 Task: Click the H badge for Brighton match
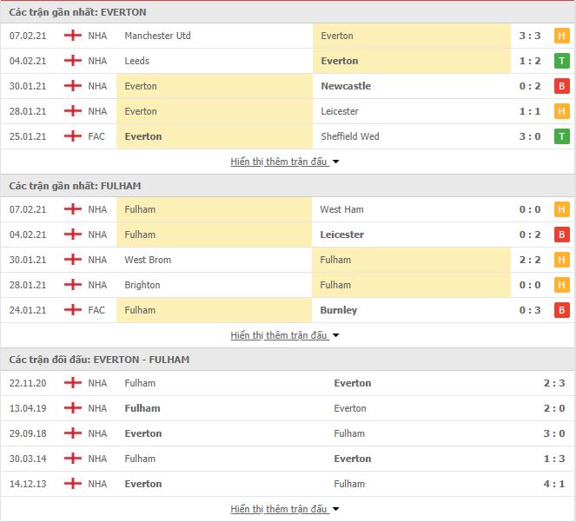(562, 285)
